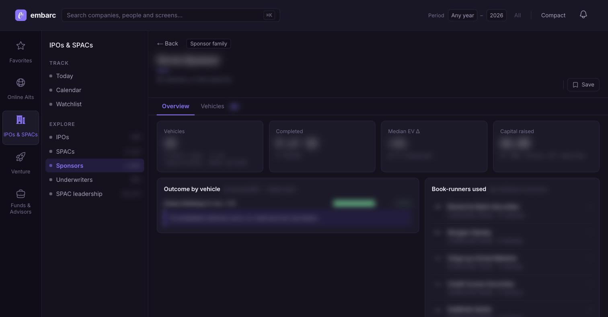Click the Capital raised card
608x317 pixels.
(546, 146)
